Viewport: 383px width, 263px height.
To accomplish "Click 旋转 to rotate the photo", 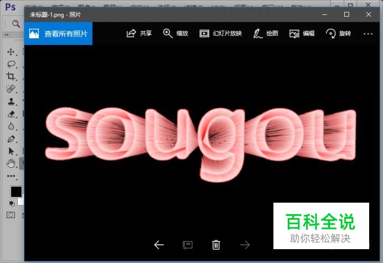I will 338,33.
